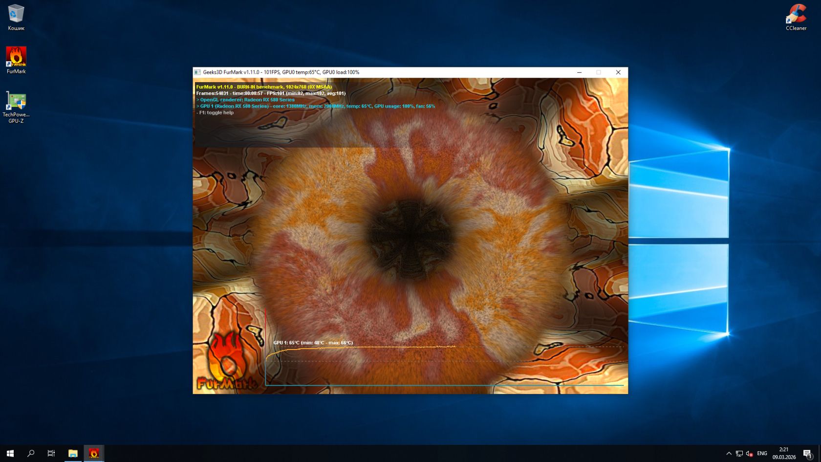Open Task View on the taskbar

click(51, 453)
